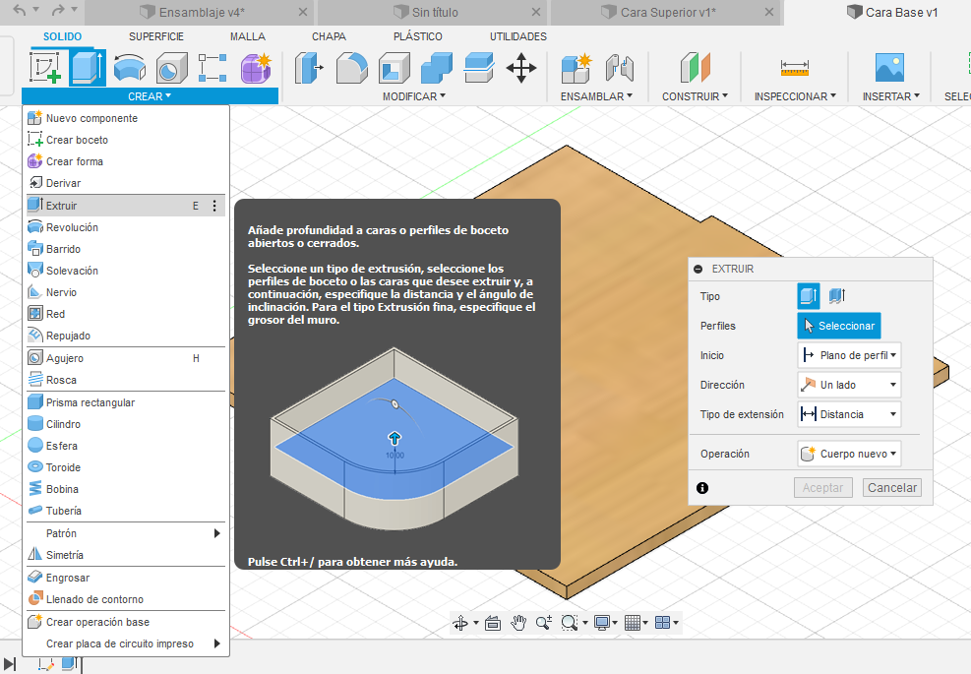Expand the Patrón submenu
Viewport: 971px width, 674px height.
tap(126, 533)
